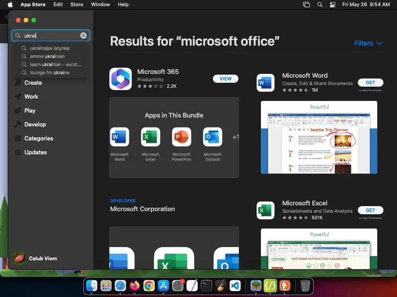Open GarageBand from the Dock
Image resolution: width=397 pixels, height=297 pixels.
(x=221, y=286)
